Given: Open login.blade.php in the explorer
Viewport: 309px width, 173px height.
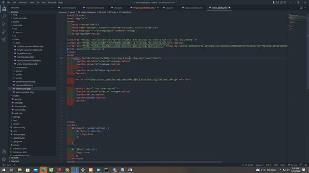Looking at the screenshot, I should (x=24, y=53).
